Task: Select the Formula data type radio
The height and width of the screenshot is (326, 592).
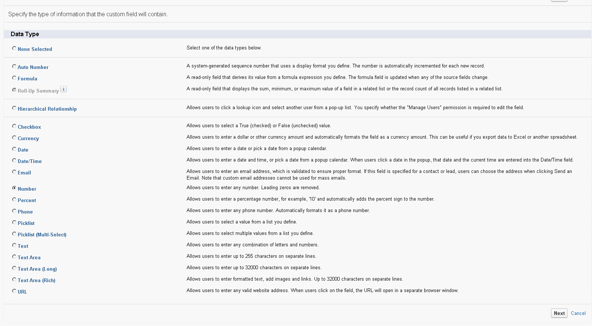Action: click(14, 78)
